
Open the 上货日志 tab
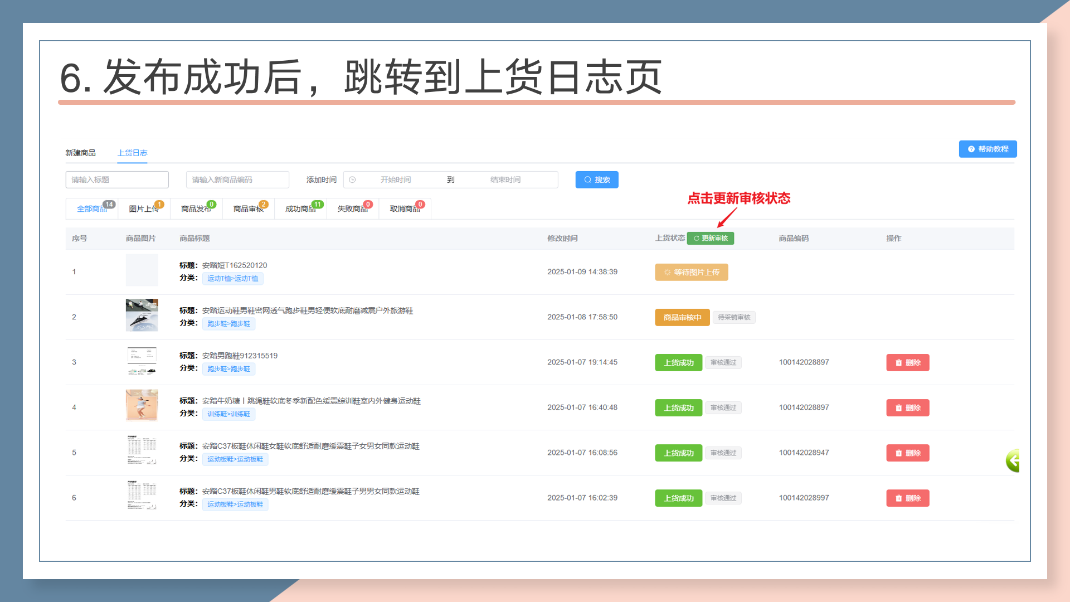tap(132, 153)
